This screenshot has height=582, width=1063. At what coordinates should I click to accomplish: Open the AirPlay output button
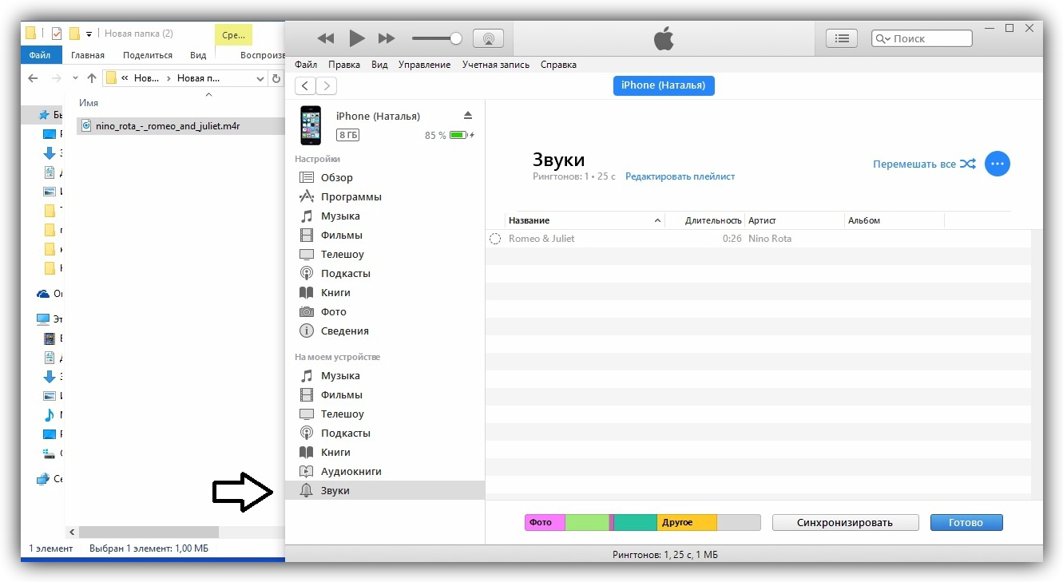point(489,38)
